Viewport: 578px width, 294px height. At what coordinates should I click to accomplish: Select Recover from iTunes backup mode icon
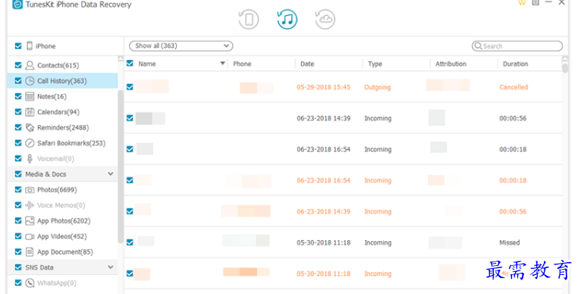tap(287, 19)
